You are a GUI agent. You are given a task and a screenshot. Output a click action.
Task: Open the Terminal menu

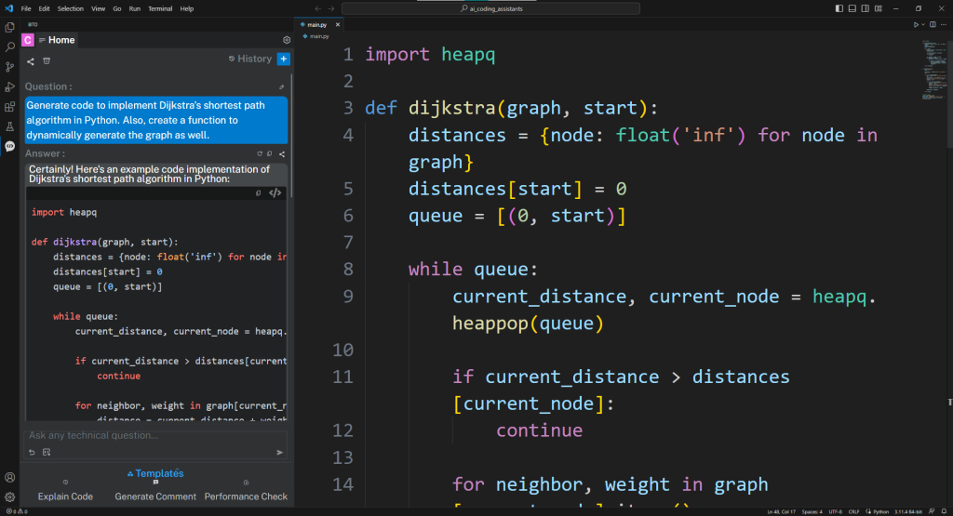(160, 8)
